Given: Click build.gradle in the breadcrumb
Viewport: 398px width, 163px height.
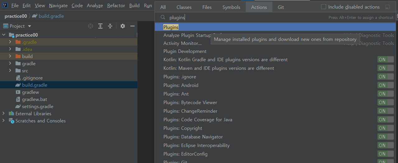Looking at the screenshot, I should (x=52, y=16).
